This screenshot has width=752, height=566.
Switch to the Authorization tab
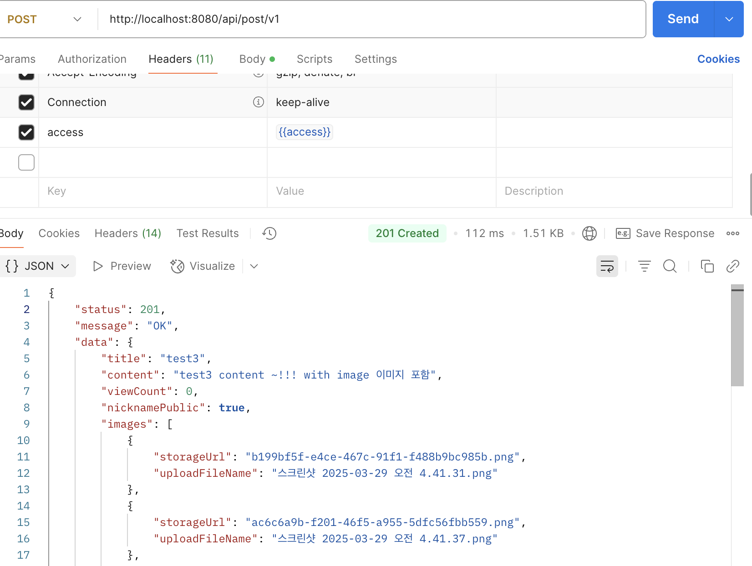tap(92, 59)
